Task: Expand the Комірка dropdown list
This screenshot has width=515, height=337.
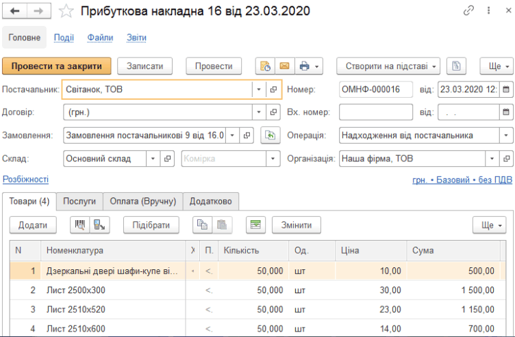Action: coord(273,159)
